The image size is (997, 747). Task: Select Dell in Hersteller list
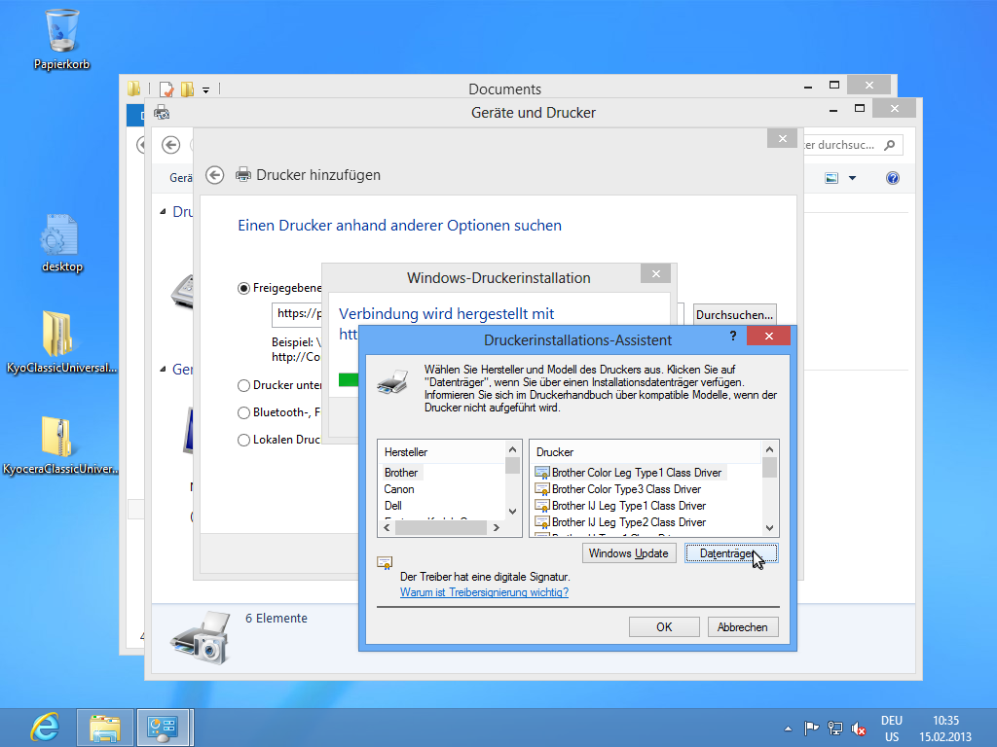(x=393, y=506)
